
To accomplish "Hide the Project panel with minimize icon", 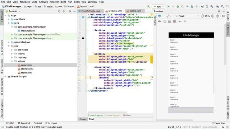I will click(x=74, y=11).
